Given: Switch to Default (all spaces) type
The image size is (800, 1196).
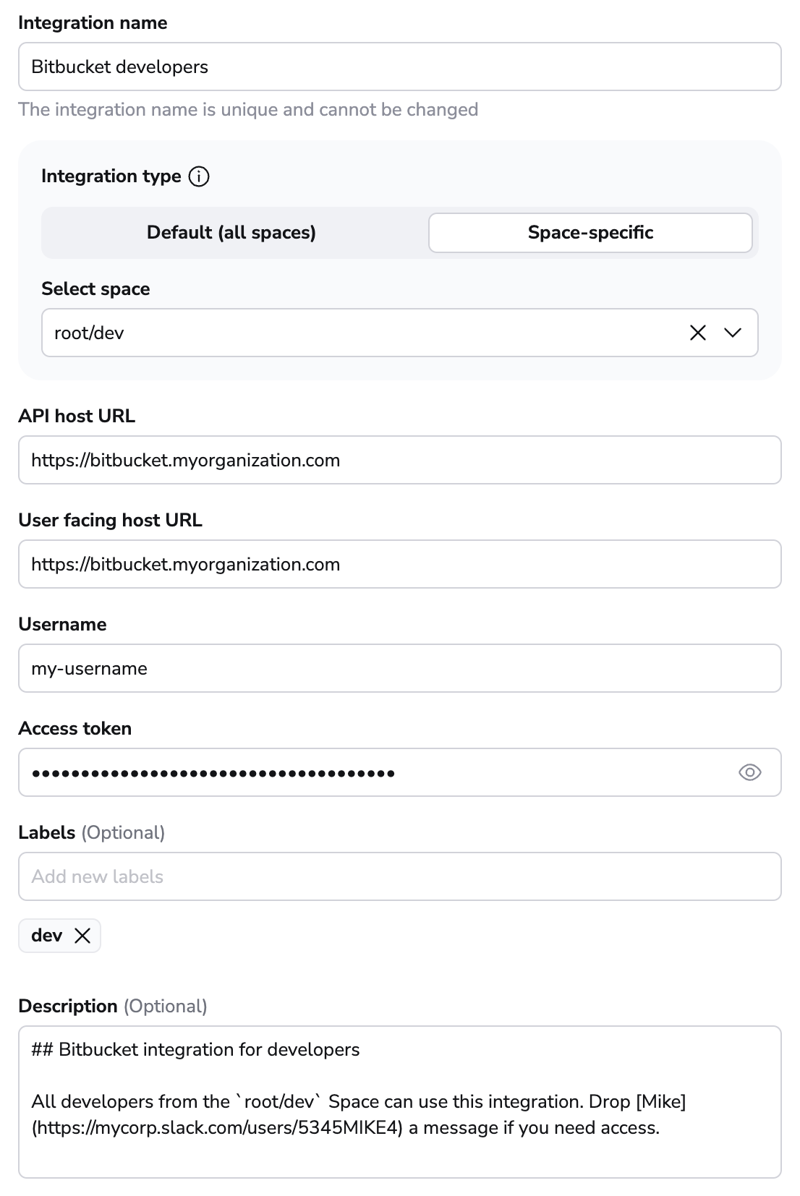Looking at the screenshot, I should coord(231,233).
